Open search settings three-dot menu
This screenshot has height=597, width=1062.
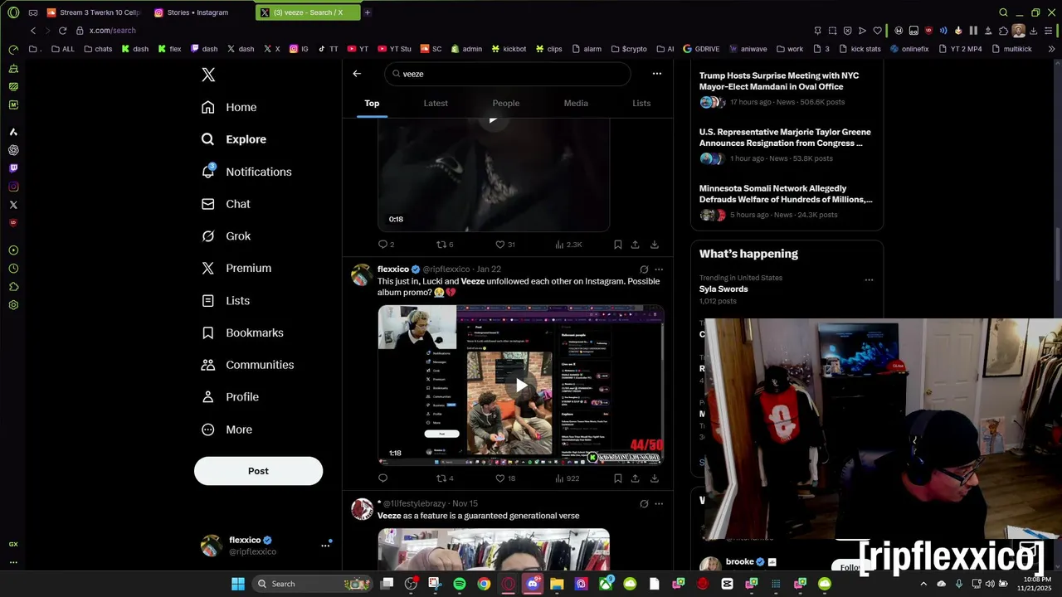[657, 74]
